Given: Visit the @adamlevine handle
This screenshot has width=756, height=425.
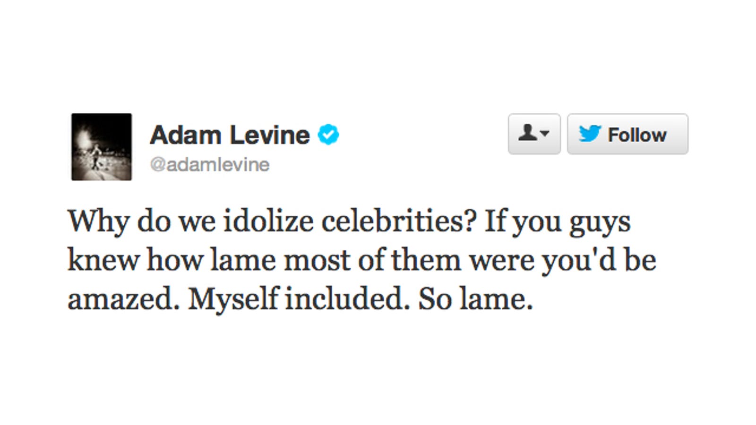Looking at the screenshot, I should (x=209, y=165).
